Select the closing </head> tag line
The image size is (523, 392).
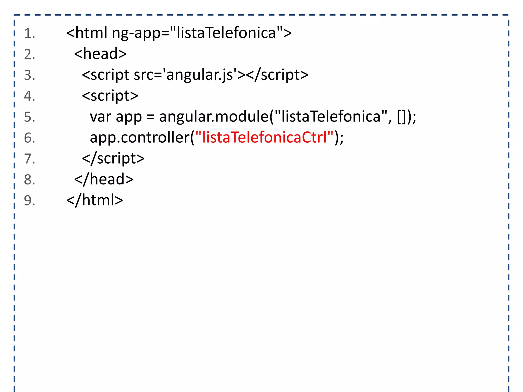[104, 179]
